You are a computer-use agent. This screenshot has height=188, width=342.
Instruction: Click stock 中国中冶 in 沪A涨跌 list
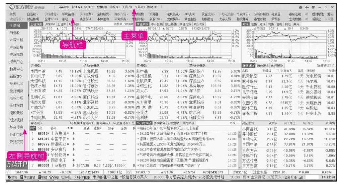click(38, 71)
